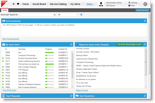This screenshot has height=103, width=155.
Task: Open the search category All dropdown
Action: (68, 15)
